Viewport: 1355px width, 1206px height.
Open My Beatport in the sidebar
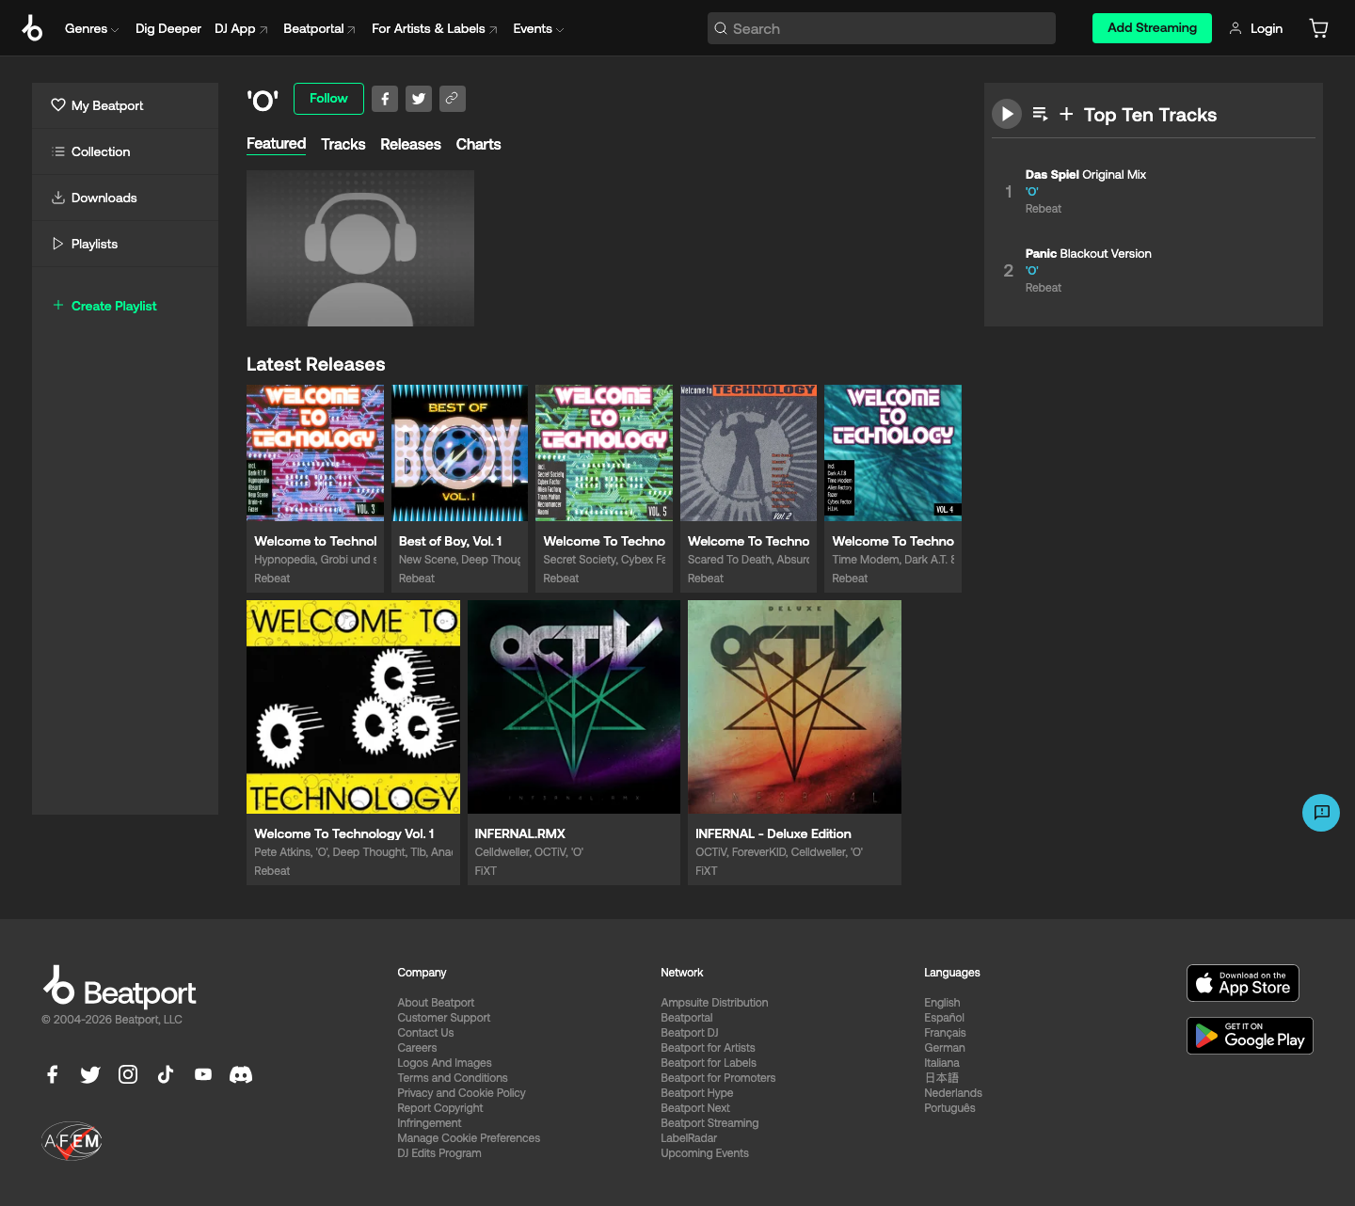coord(125,105)
